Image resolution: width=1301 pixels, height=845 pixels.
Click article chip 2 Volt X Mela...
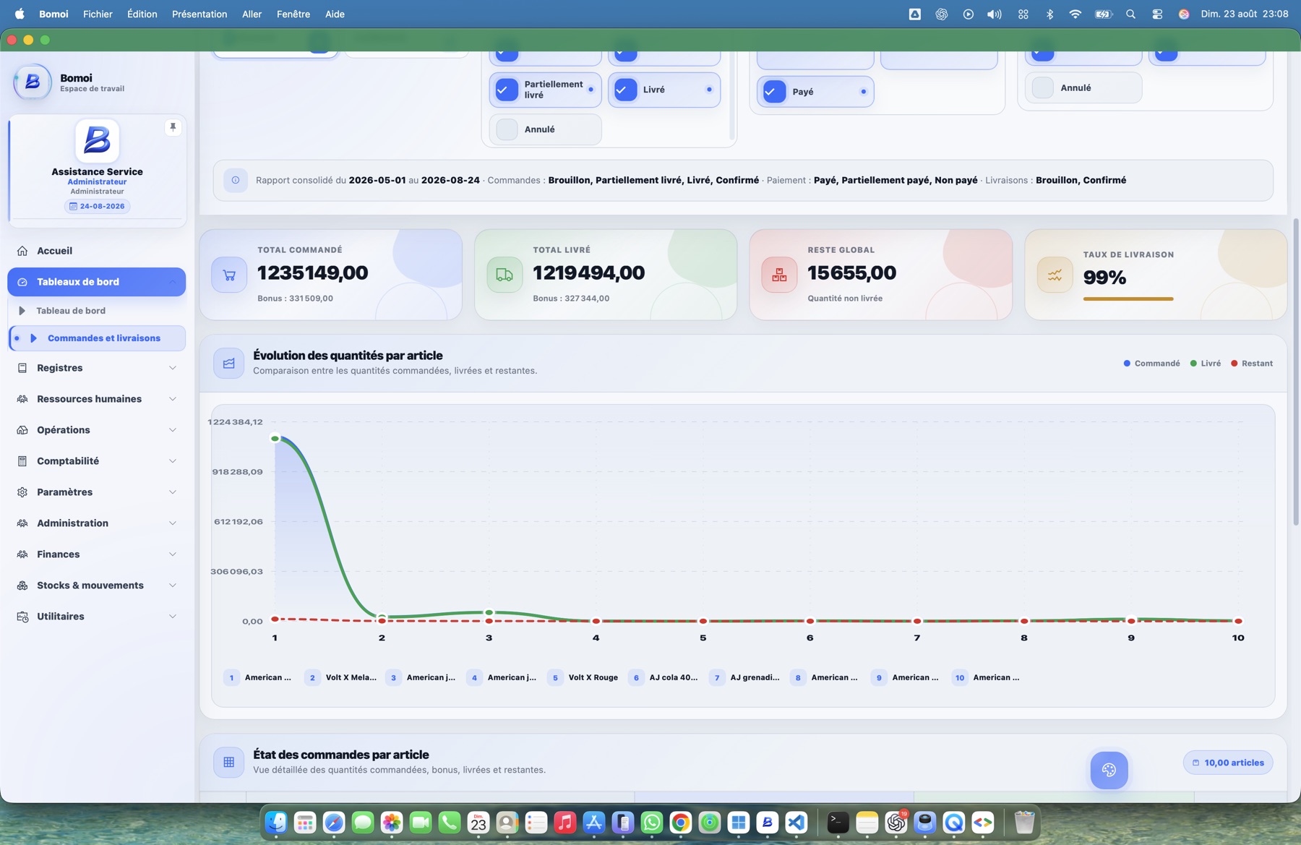[341, 677]
